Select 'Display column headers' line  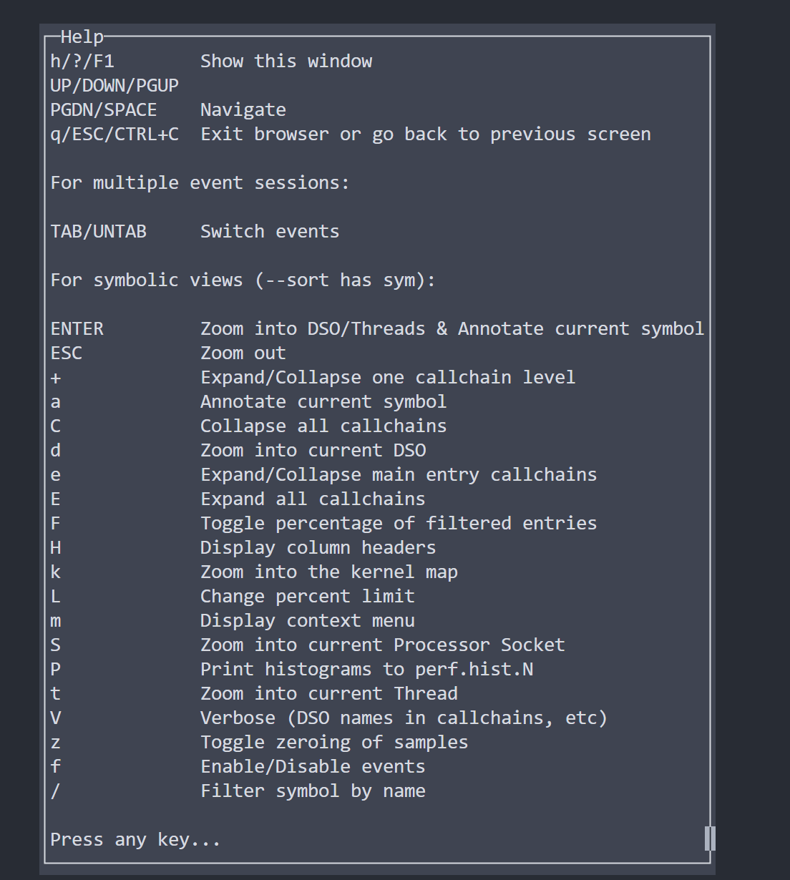click(x=318, y=547)
